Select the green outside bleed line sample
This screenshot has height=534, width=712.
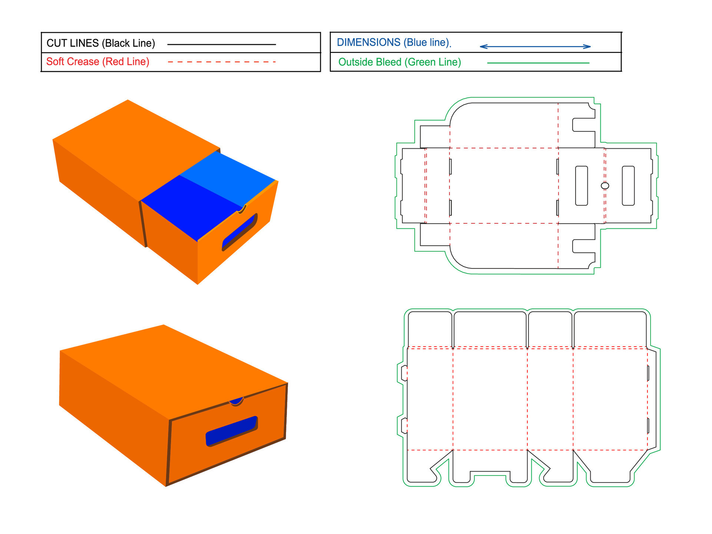(x=538, y=63)
